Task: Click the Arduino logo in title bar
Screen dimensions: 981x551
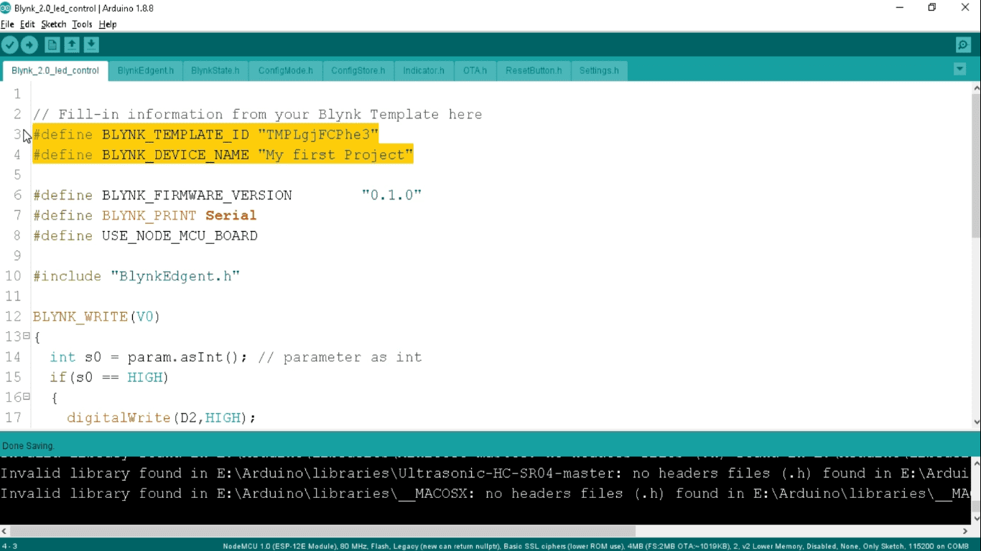Action: [x=6, y=8]
